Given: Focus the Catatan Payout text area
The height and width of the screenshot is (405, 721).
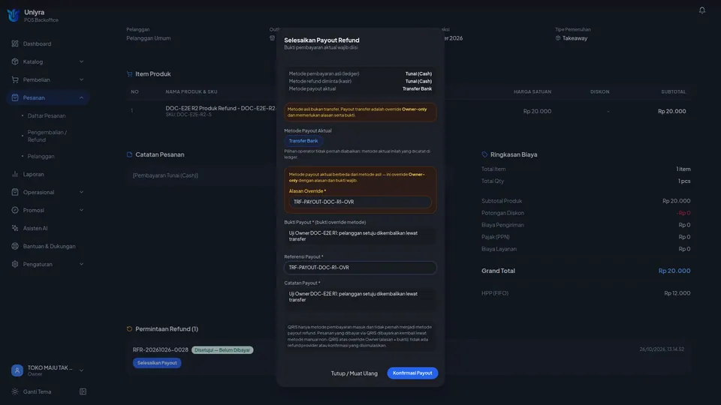Looking at the screenshot, I should click(x=360, y=300).
